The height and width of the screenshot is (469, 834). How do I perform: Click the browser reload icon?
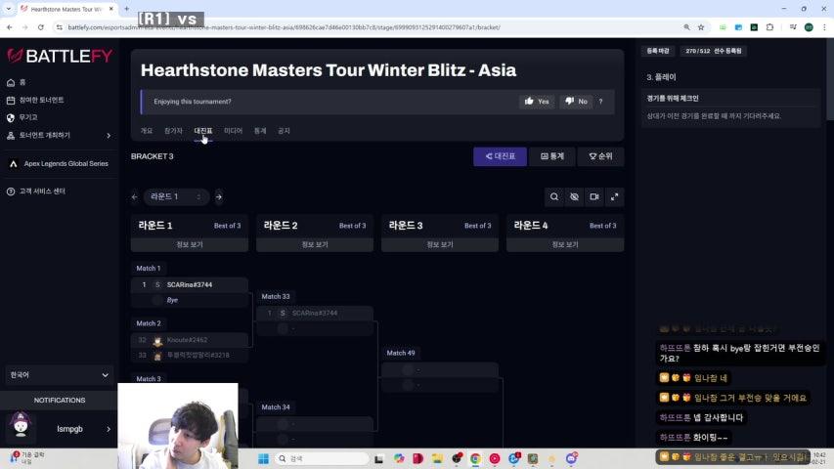(x=41, y=27)
